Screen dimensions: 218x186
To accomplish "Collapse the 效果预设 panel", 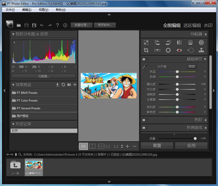I will coord(13,85).
